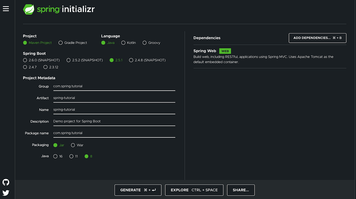The height and width of the screenshot is (199, 356).
Task: Switch the language to Groovy
Action: 144,43
